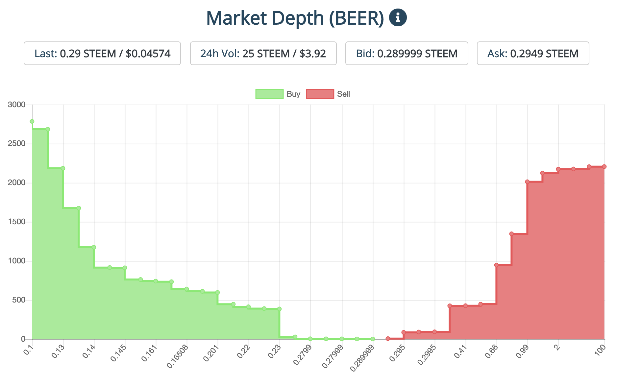
Task: Toggle the Sell series legend label
Action: pos(343,94)
